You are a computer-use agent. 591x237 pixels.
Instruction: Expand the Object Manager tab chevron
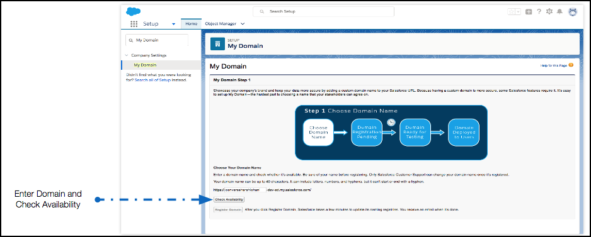[243, 24]
